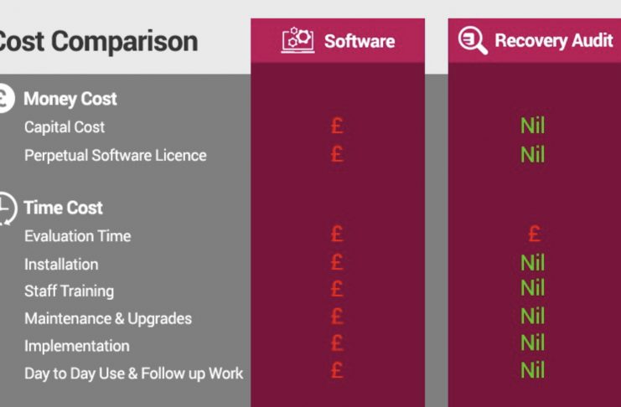Select the Software column header

click(338, 40)
